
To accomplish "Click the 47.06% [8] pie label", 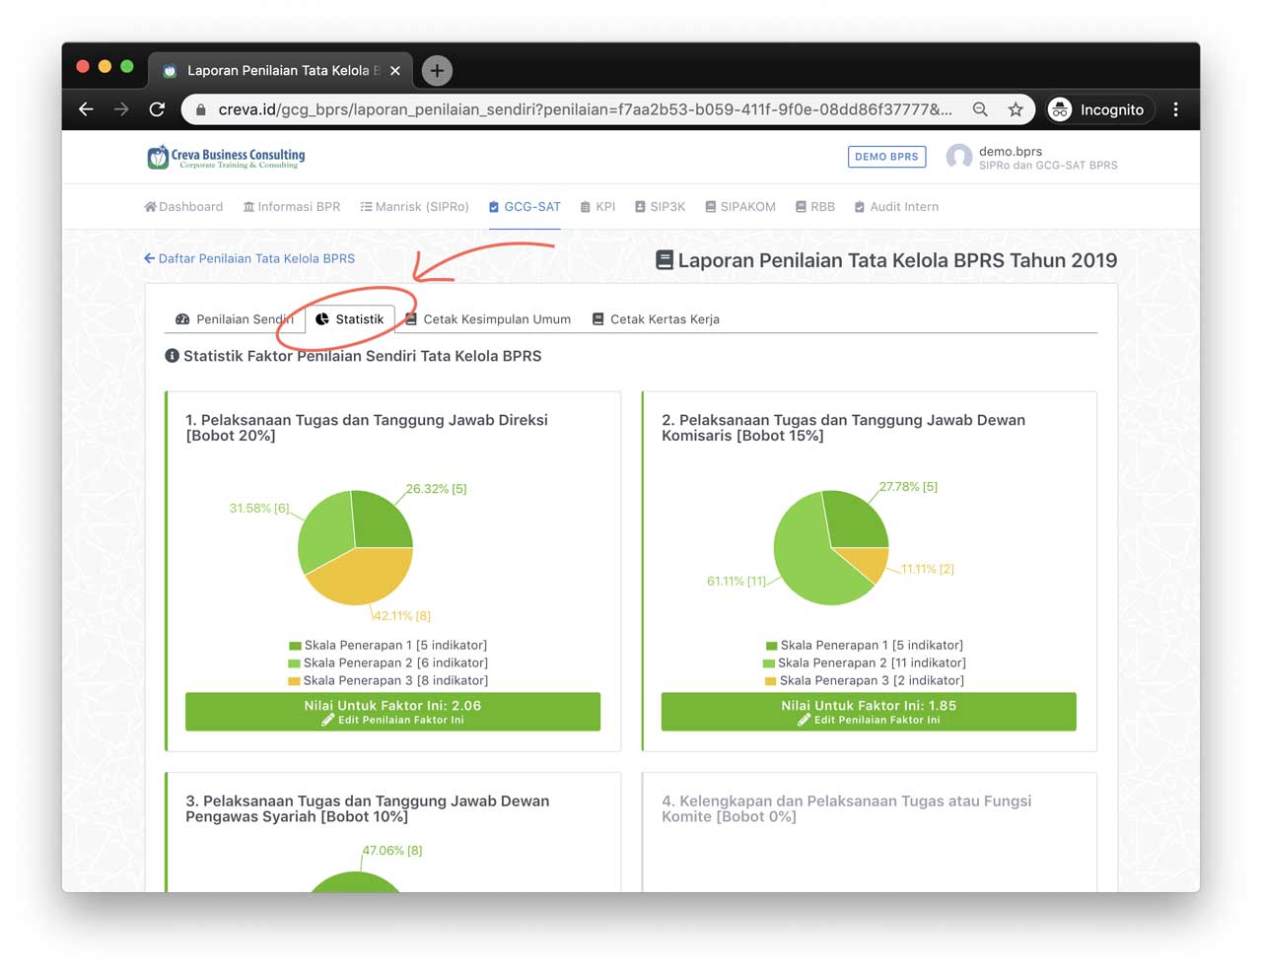I will point(392,851).
